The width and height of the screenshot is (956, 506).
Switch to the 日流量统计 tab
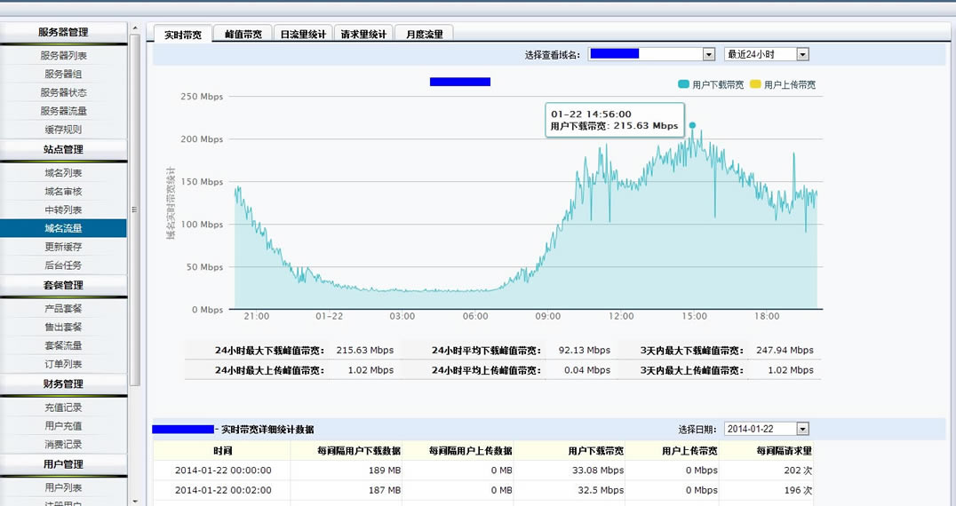click(304, 34)
